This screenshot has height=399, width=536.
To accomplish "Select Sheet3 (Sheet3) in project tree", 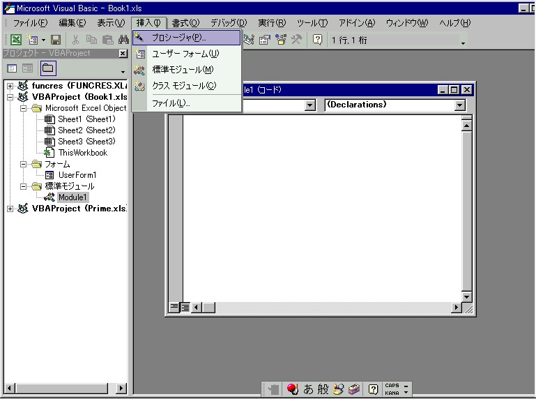I will (87, 142).
